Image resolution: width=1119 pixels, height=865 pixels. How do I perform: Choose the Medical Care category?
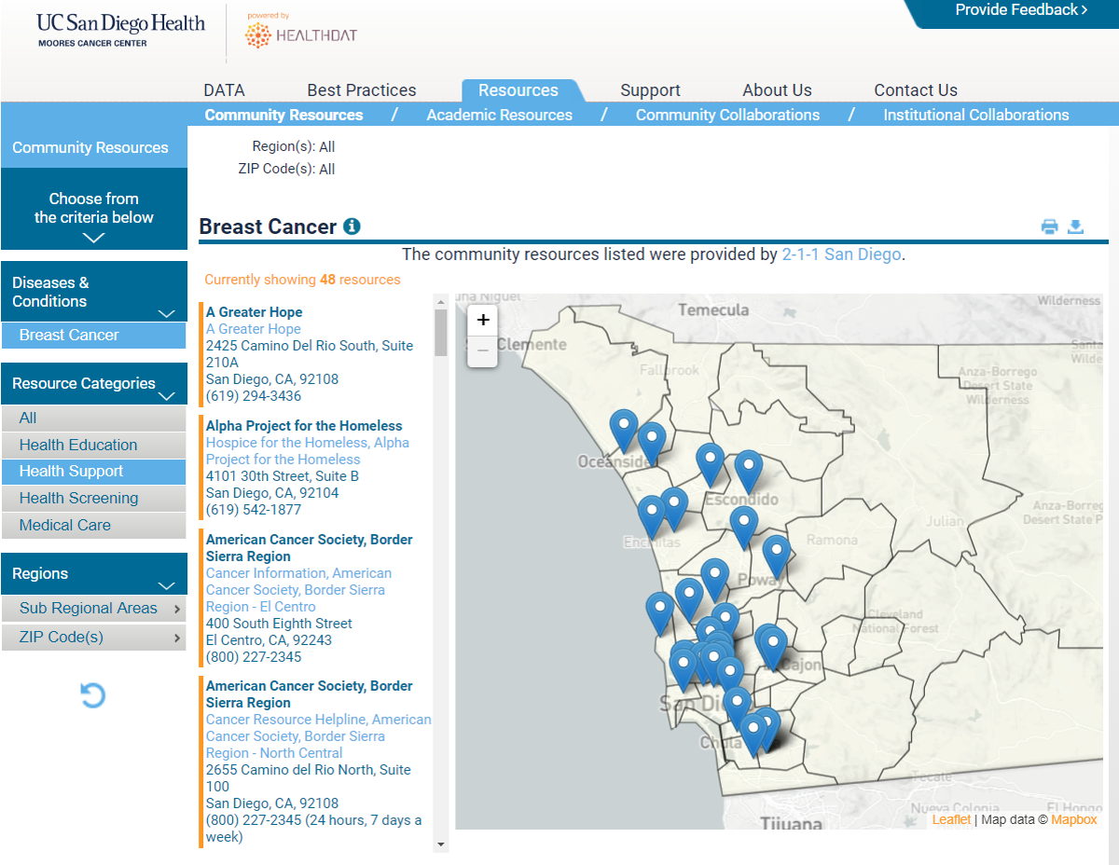tap(93, 526)
